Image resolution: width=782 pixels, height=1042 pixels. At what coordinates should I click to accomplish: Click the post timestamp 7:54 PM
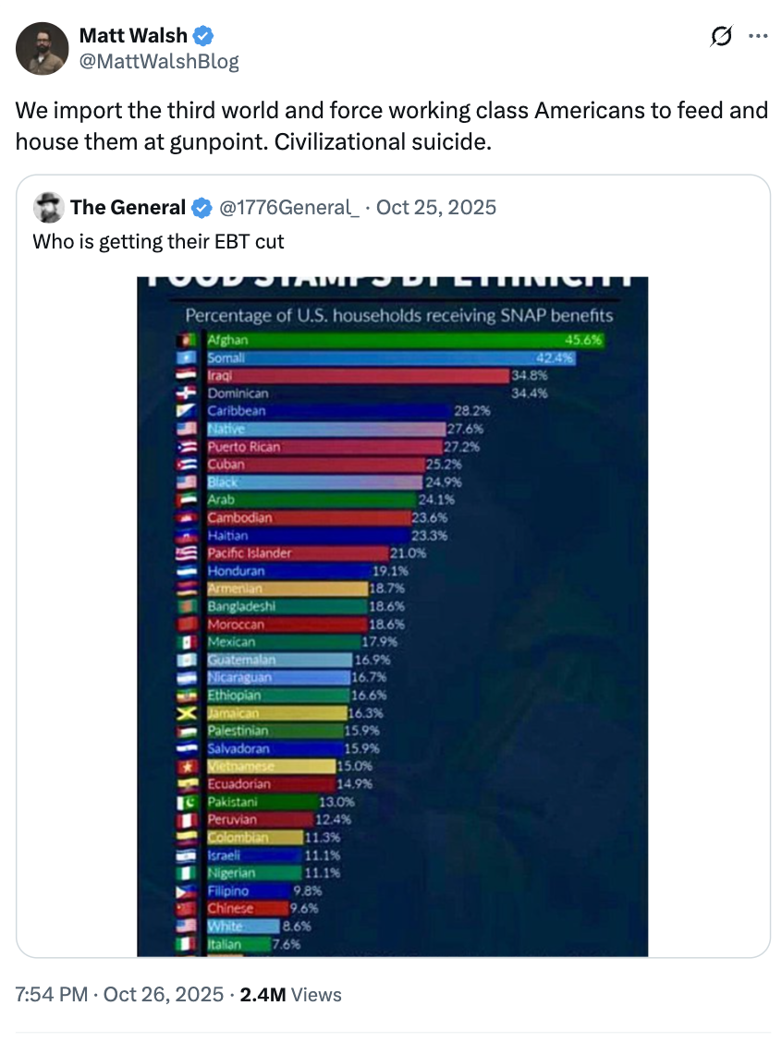(x=53, y=995)
